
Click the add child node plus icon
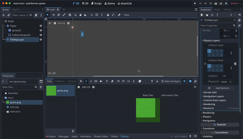[x=4, y=15]
